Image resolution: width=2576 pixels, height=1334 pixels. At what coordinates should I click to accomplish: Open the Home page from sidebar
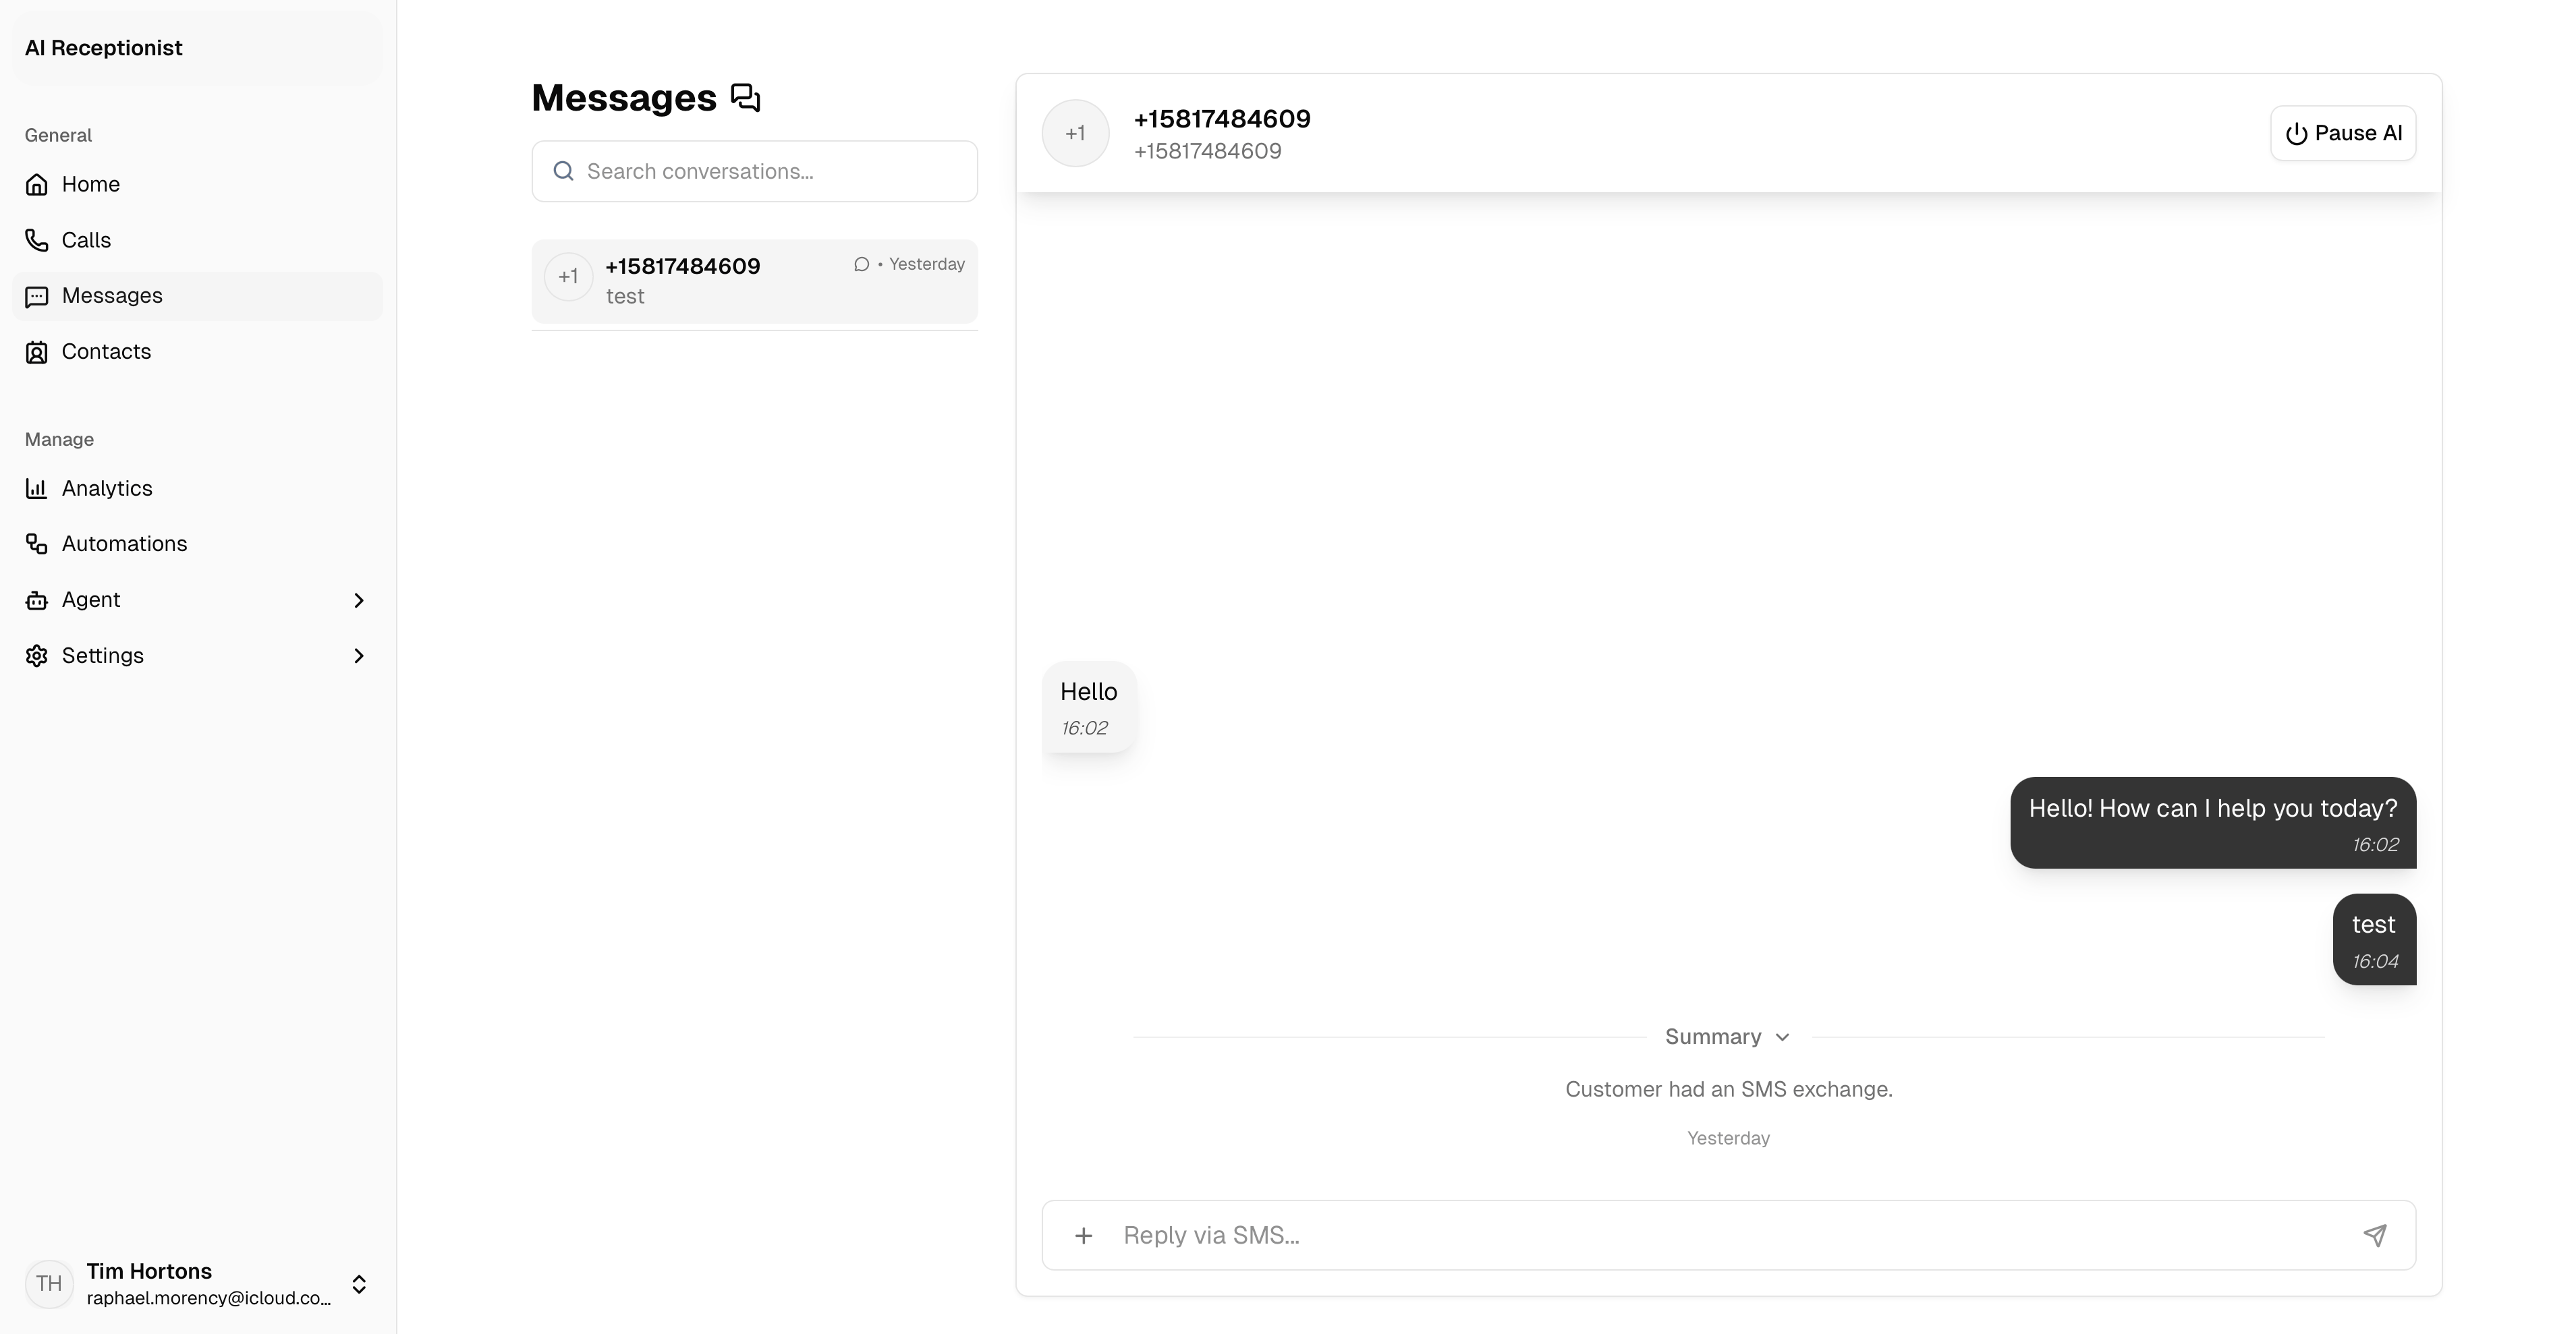197,184
